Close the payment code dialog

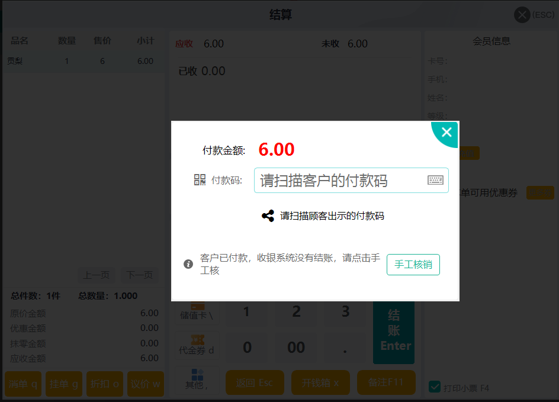(x=446, y=132)
